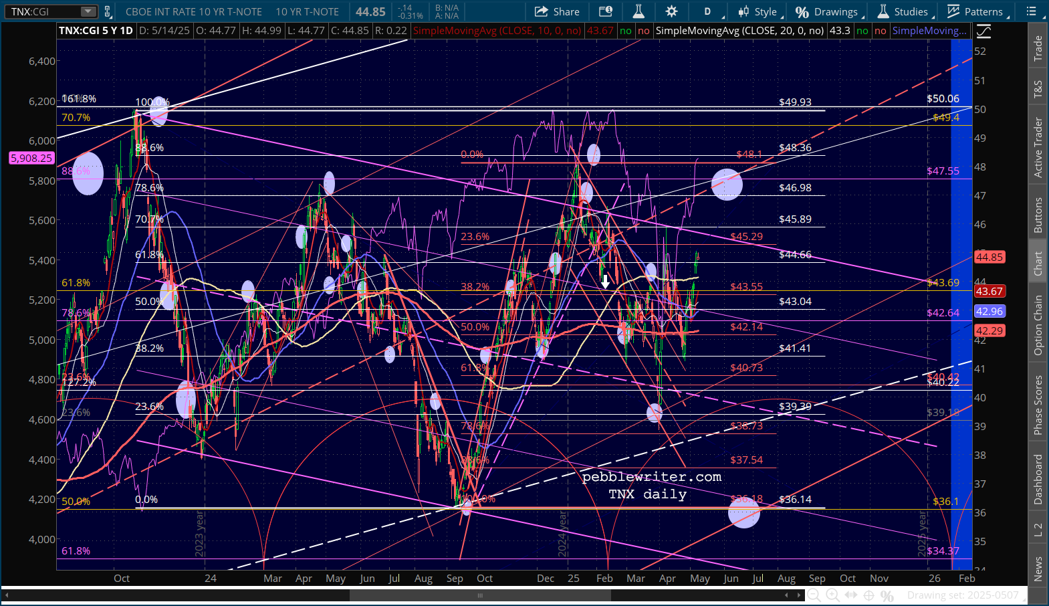Click the O: 44.77 open value in header
Screen dimensions: 1049x606
217,31
